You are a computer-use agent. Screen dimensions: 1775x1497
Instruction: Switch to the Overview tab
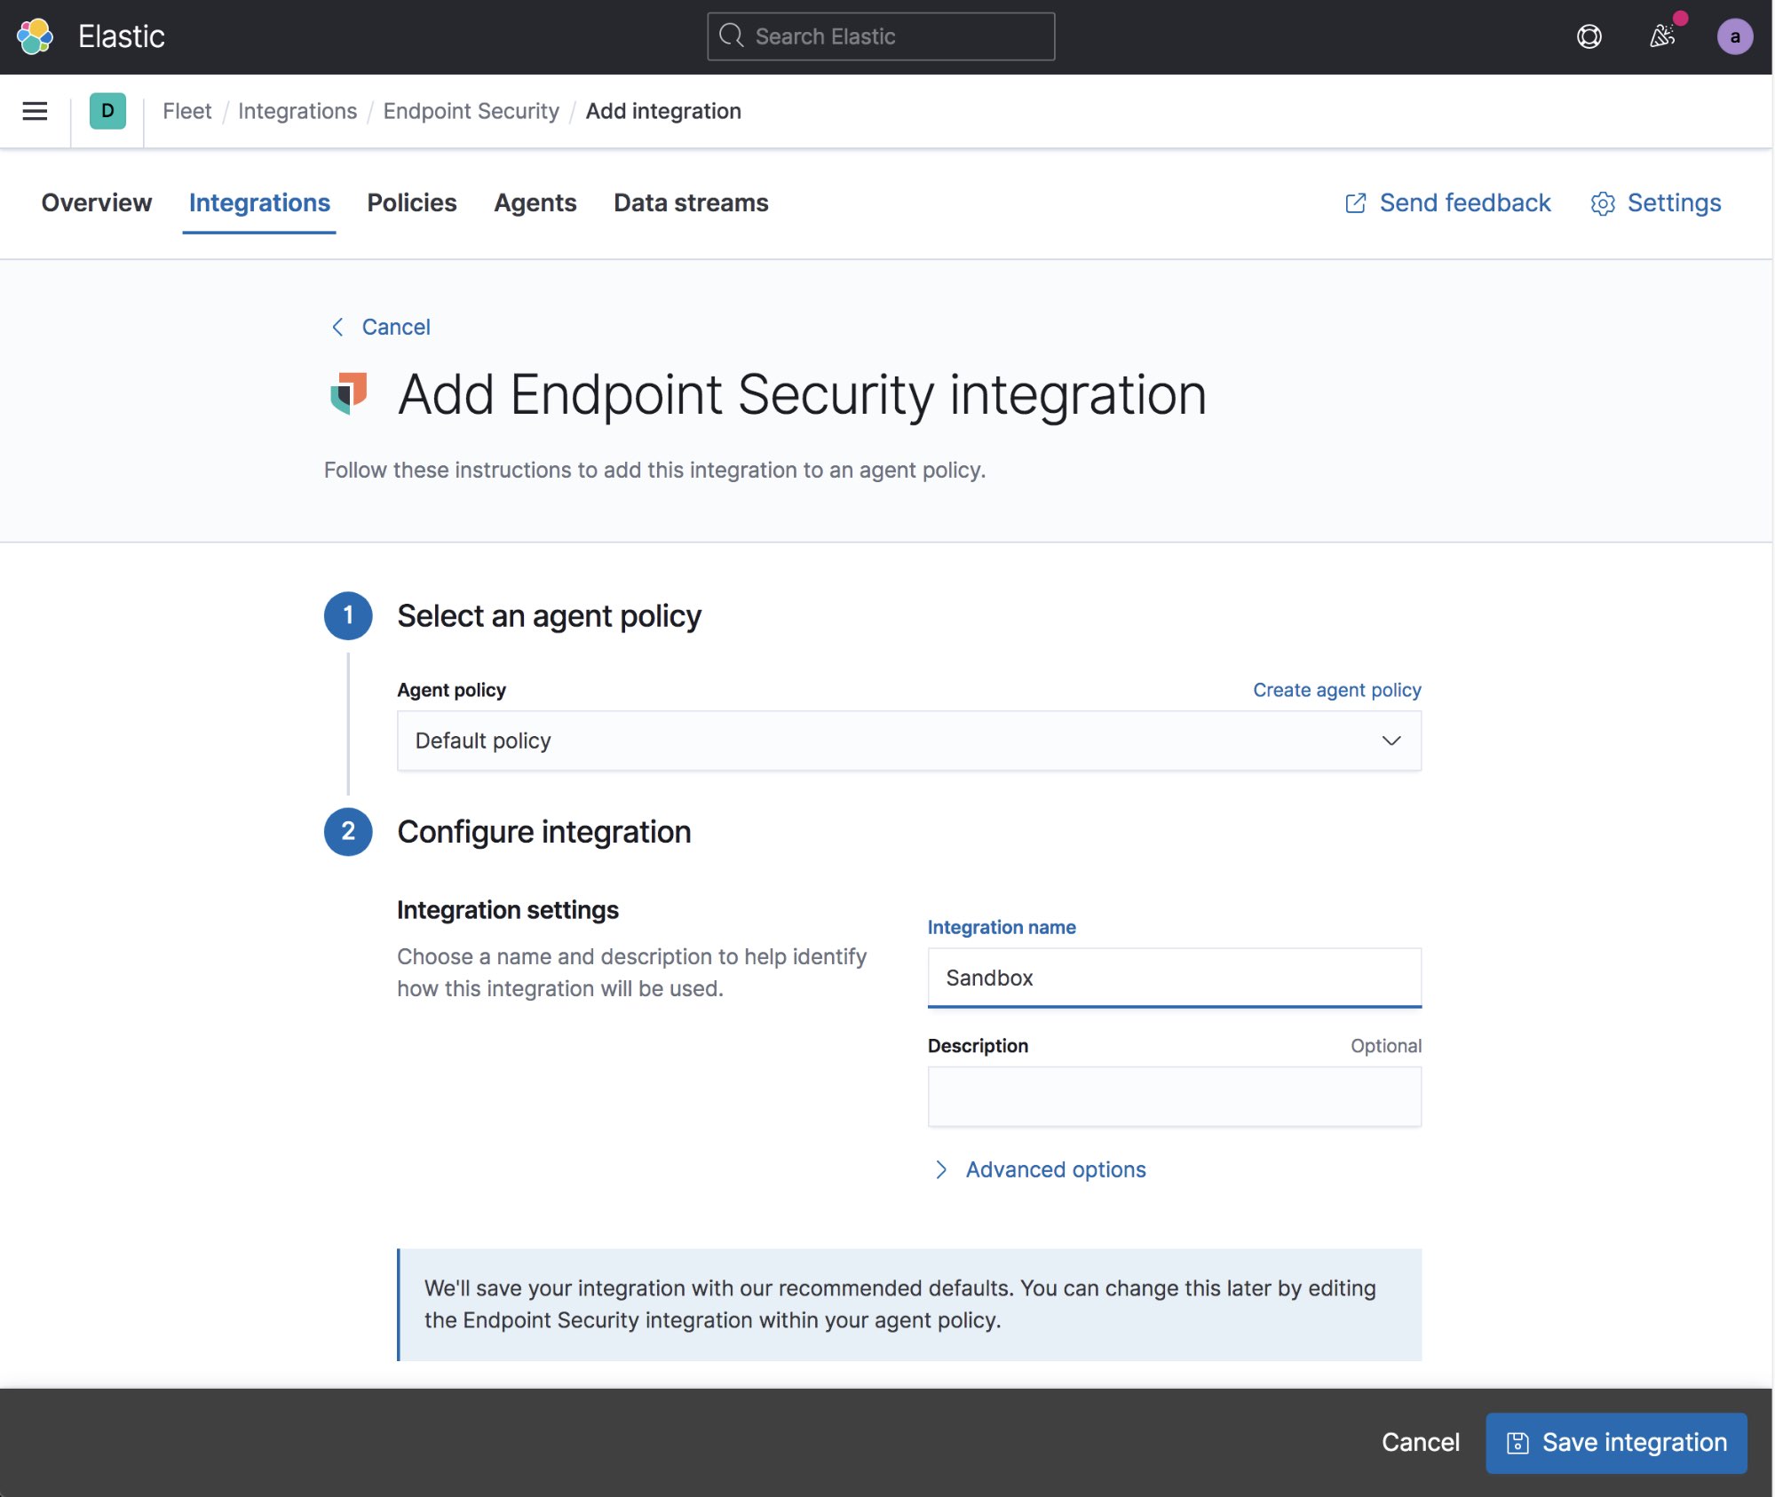click(x=97, y=202)
